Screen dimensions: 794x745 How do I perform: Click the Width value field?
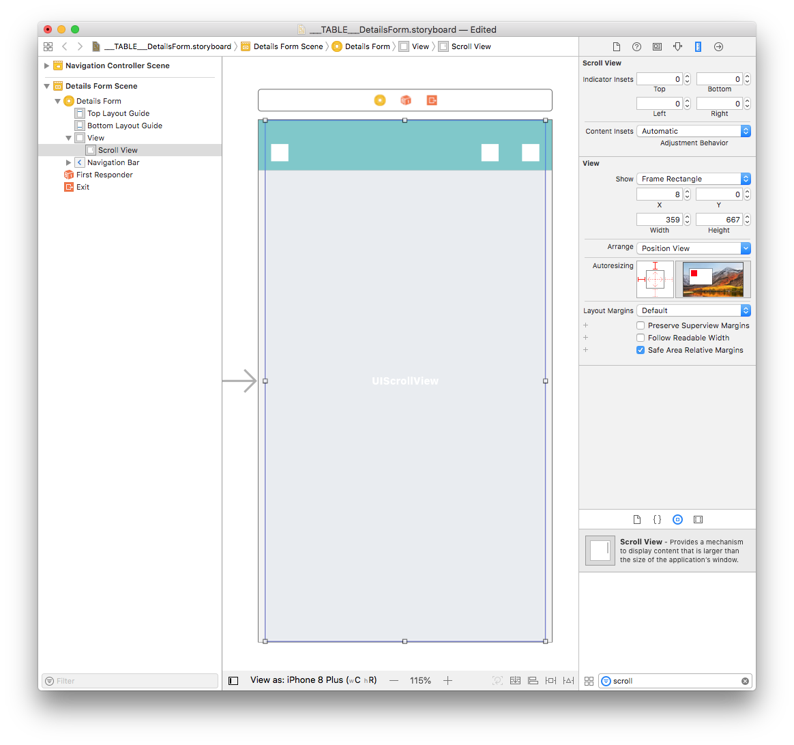(x=660, y=219)
